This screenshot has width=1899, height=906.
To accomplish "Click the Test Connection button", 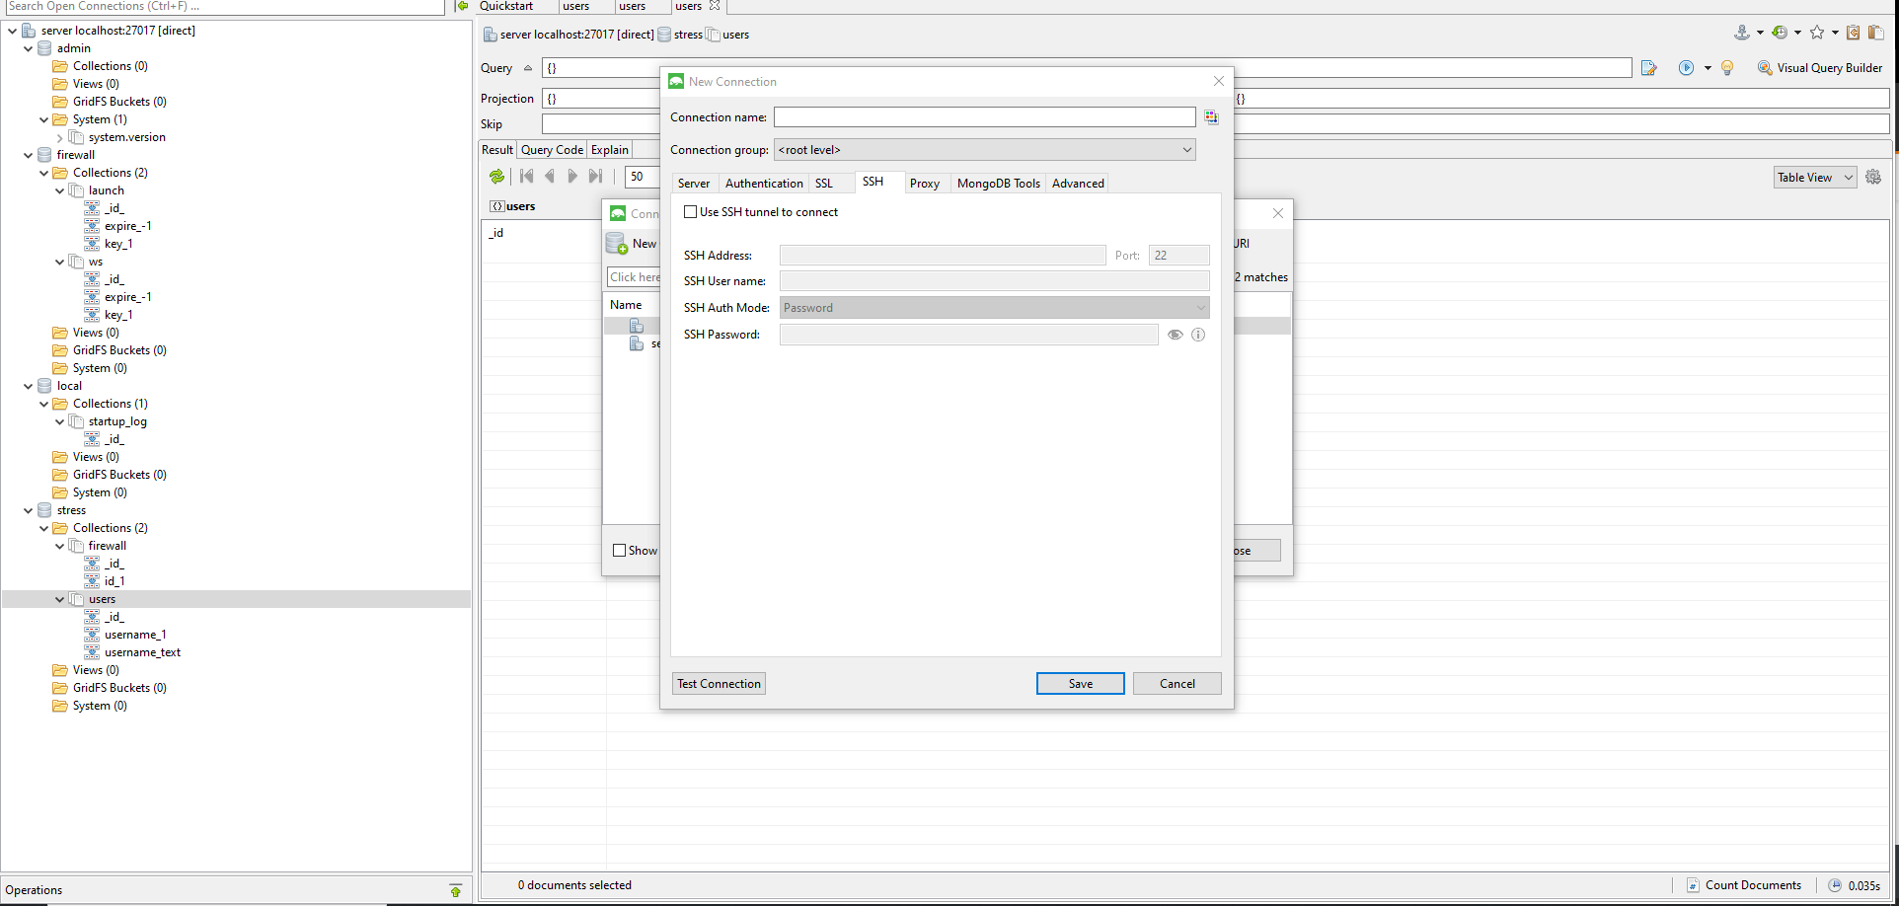I will click(718, 683).
